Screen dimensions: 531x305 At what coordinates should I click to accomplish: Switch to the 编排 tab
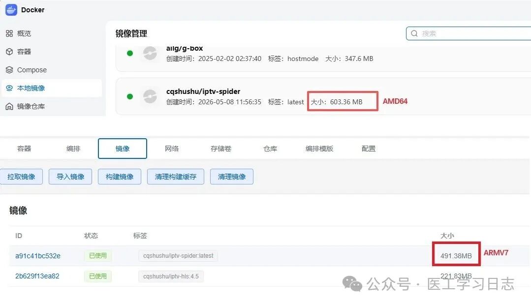(x=73, y=149)
